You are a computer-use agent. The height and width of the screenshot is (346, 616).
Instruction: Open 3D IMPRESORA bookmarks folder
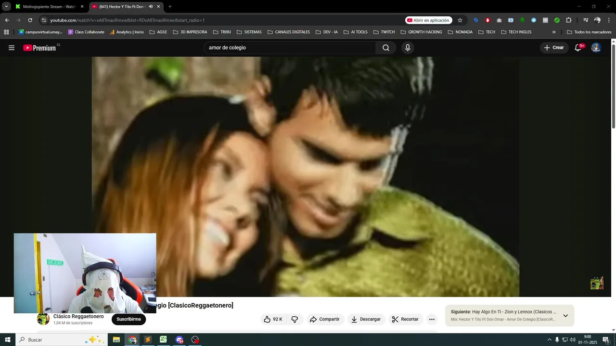pyautogui.click(x=190, y=32)
